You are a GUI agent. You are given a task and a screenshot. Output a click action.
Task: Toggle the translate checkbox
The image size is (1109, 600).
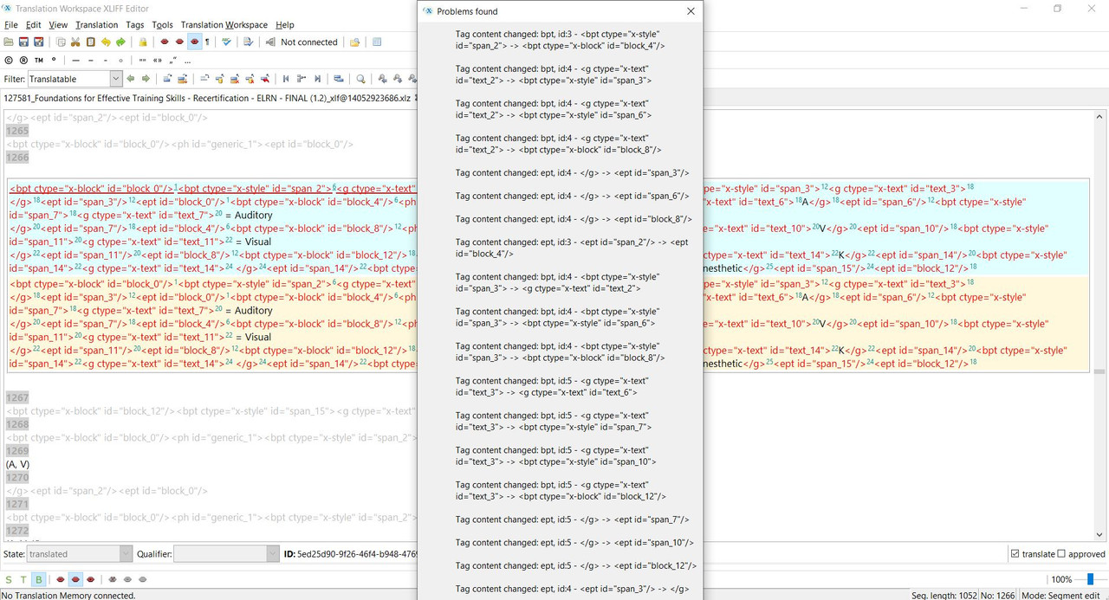(x=1015, y=554)
